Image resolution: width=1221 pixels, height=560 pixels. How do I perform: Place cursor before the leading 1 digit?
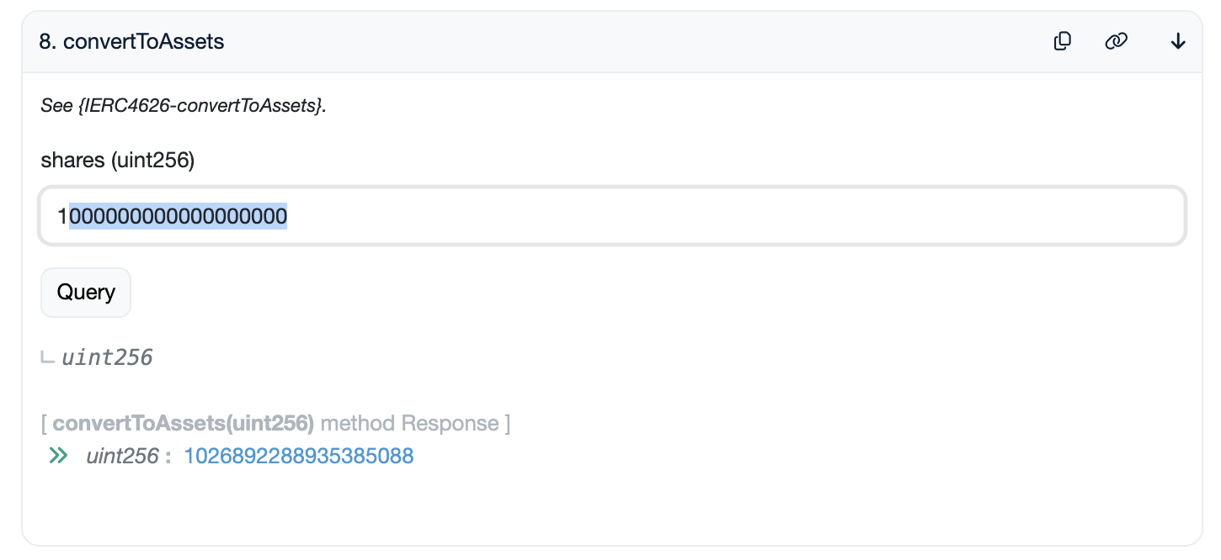[57, 217]
